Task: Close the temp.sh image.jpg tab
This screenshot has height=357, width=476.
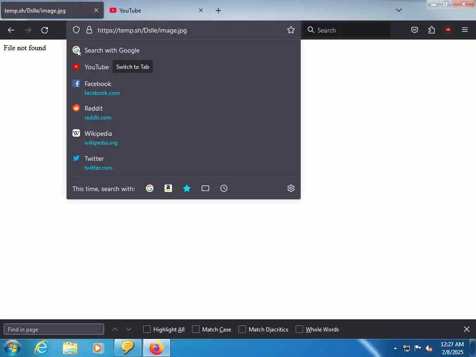Action: [x=96, y=10]
